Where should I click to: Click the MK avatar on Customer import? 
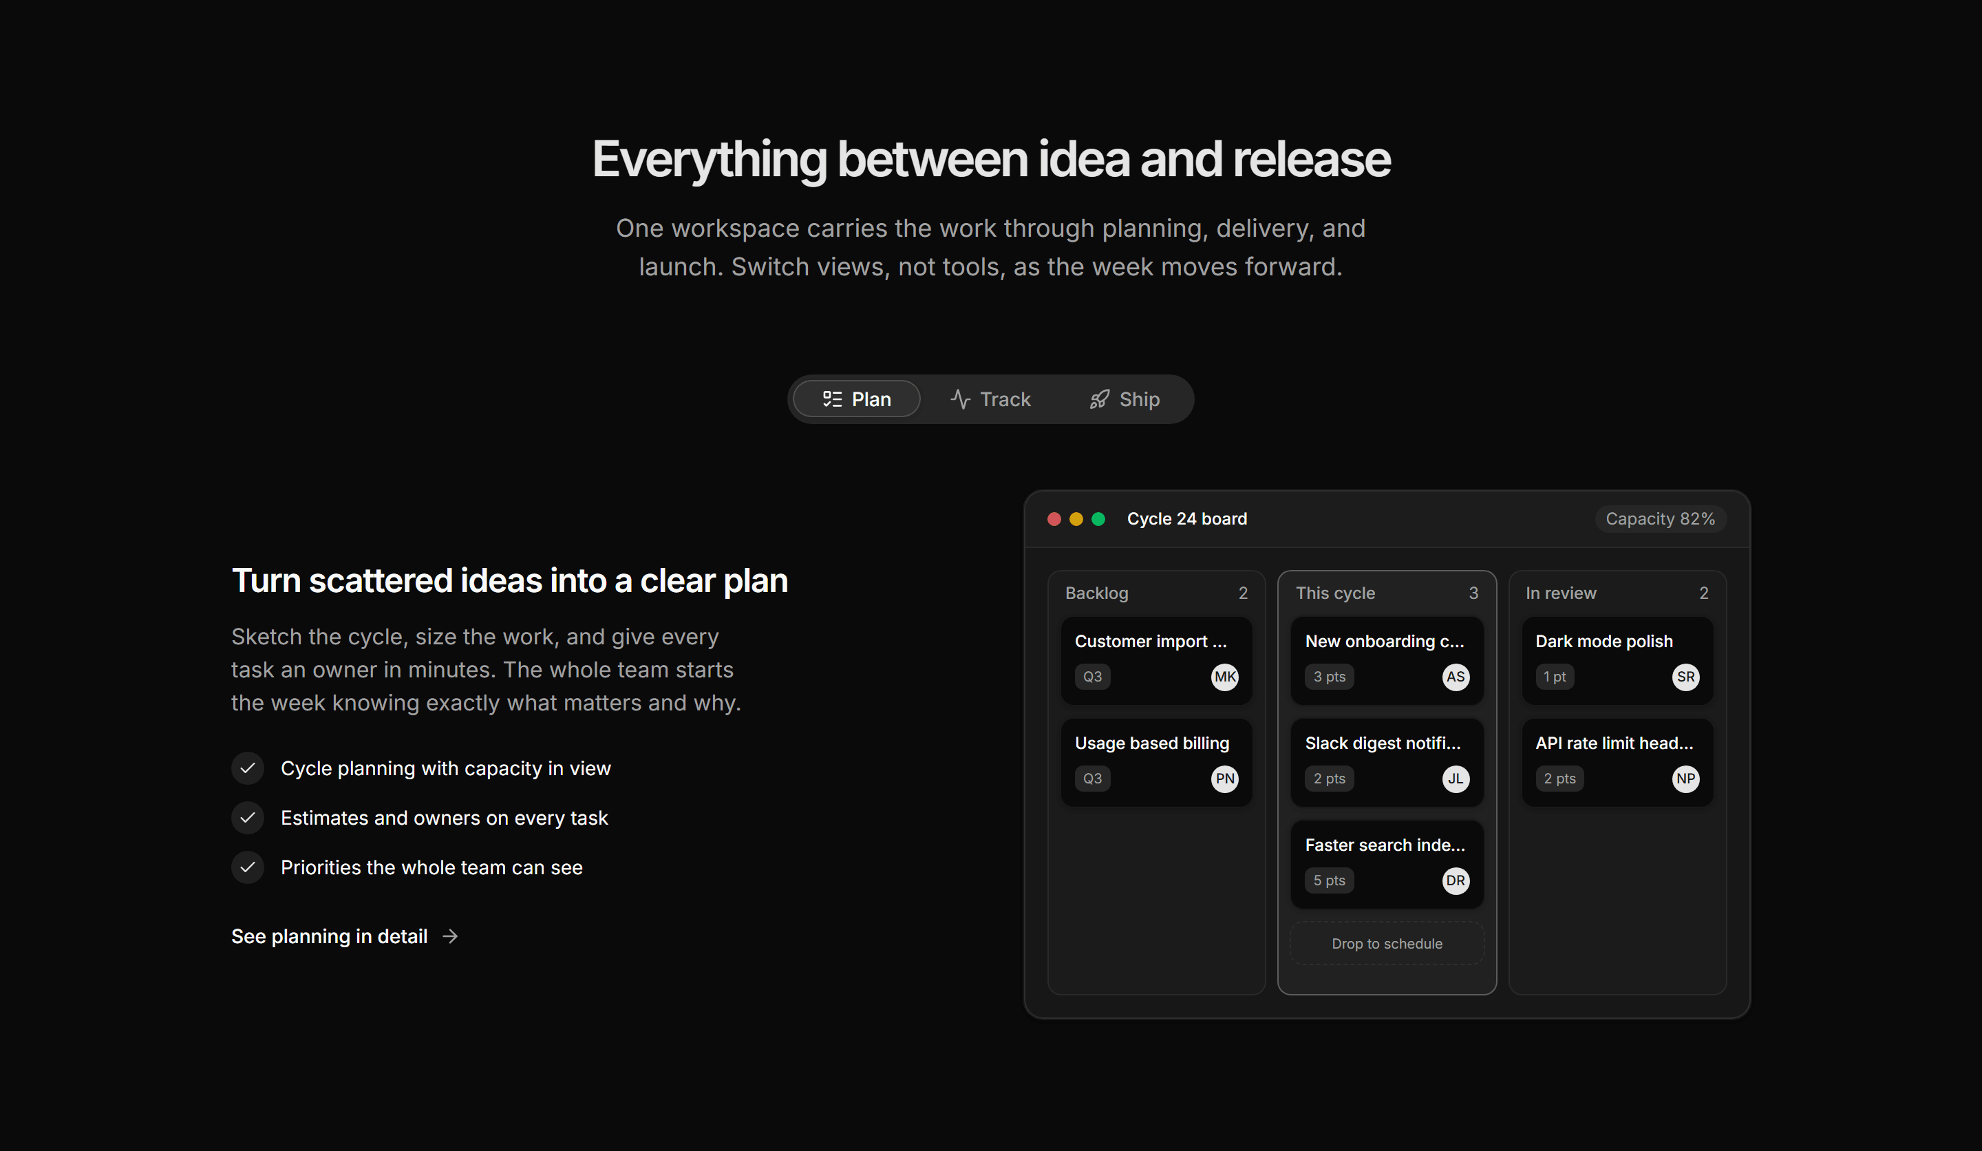tap(1224, 677)
